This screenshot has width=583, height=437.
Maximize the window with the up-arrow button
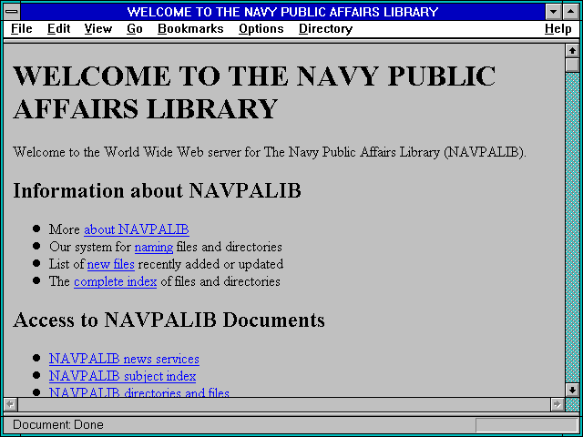click(x=571, y=12)
